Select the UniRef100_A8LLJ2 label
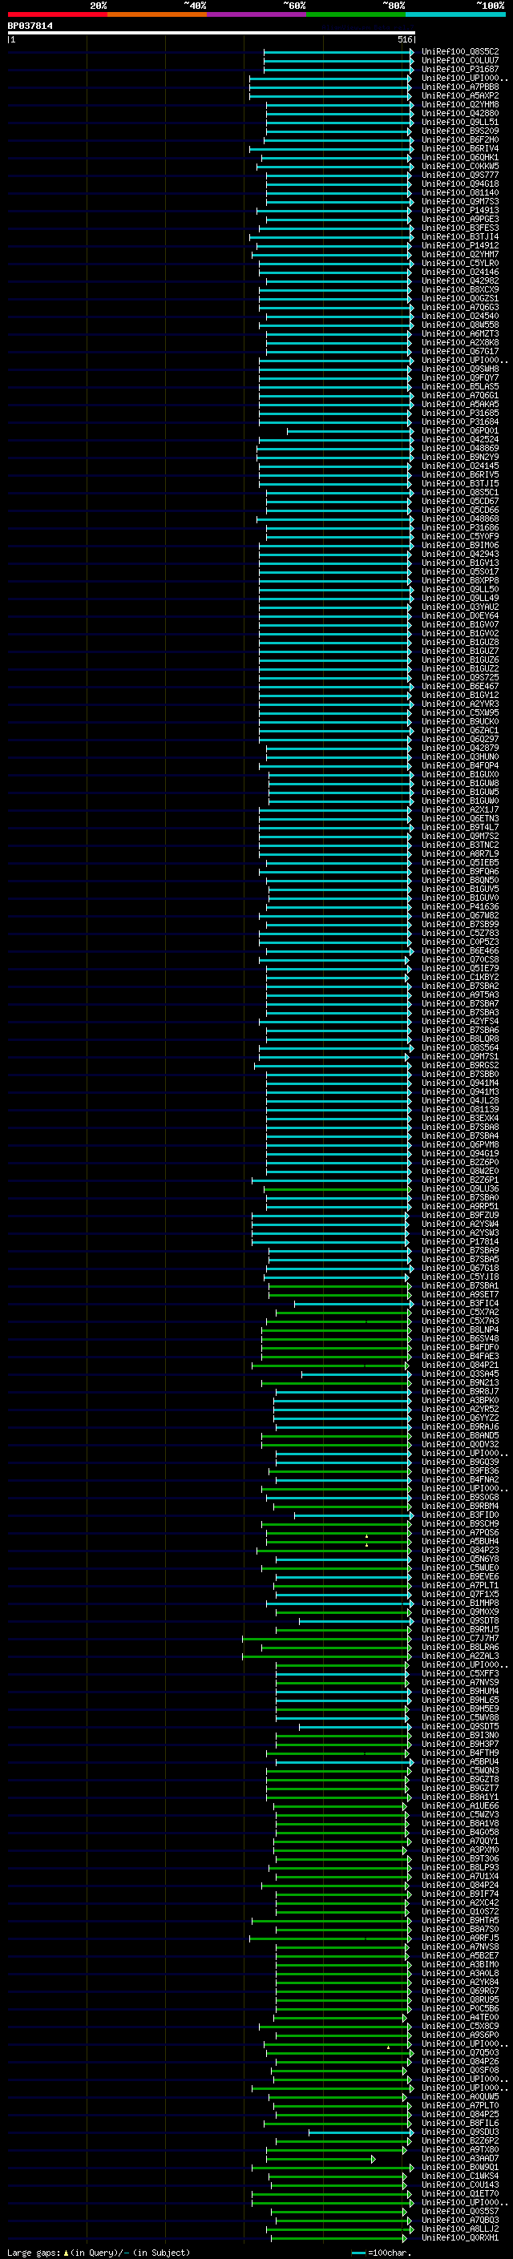513x2259 pixels. tap(459, 2229)
